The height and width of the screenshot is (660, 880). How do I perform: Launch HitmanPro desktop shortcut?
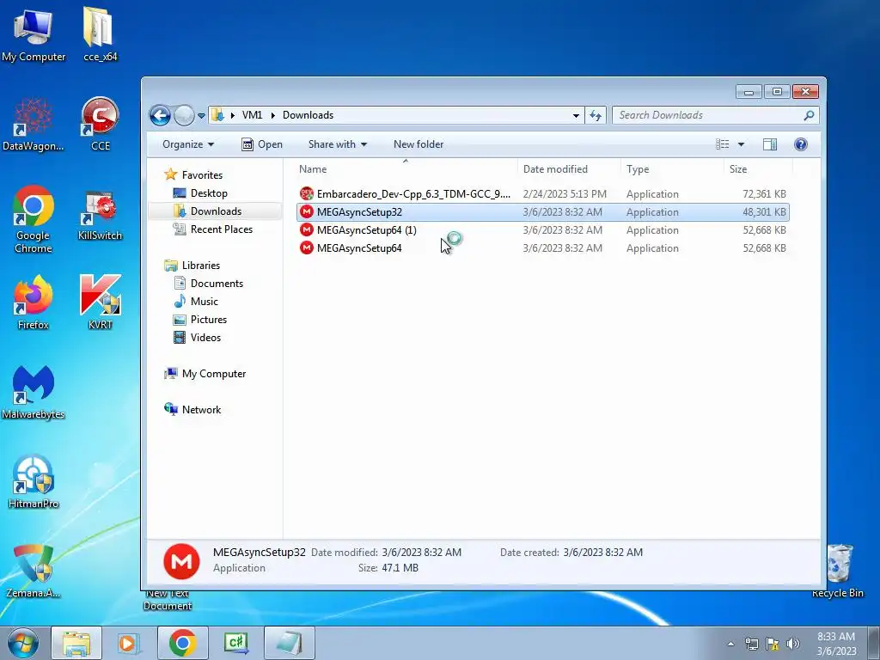point(34,481)
